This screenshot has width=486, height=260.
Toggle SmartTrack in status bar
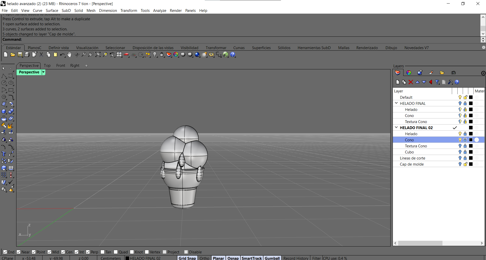click(x=252, y=258)
